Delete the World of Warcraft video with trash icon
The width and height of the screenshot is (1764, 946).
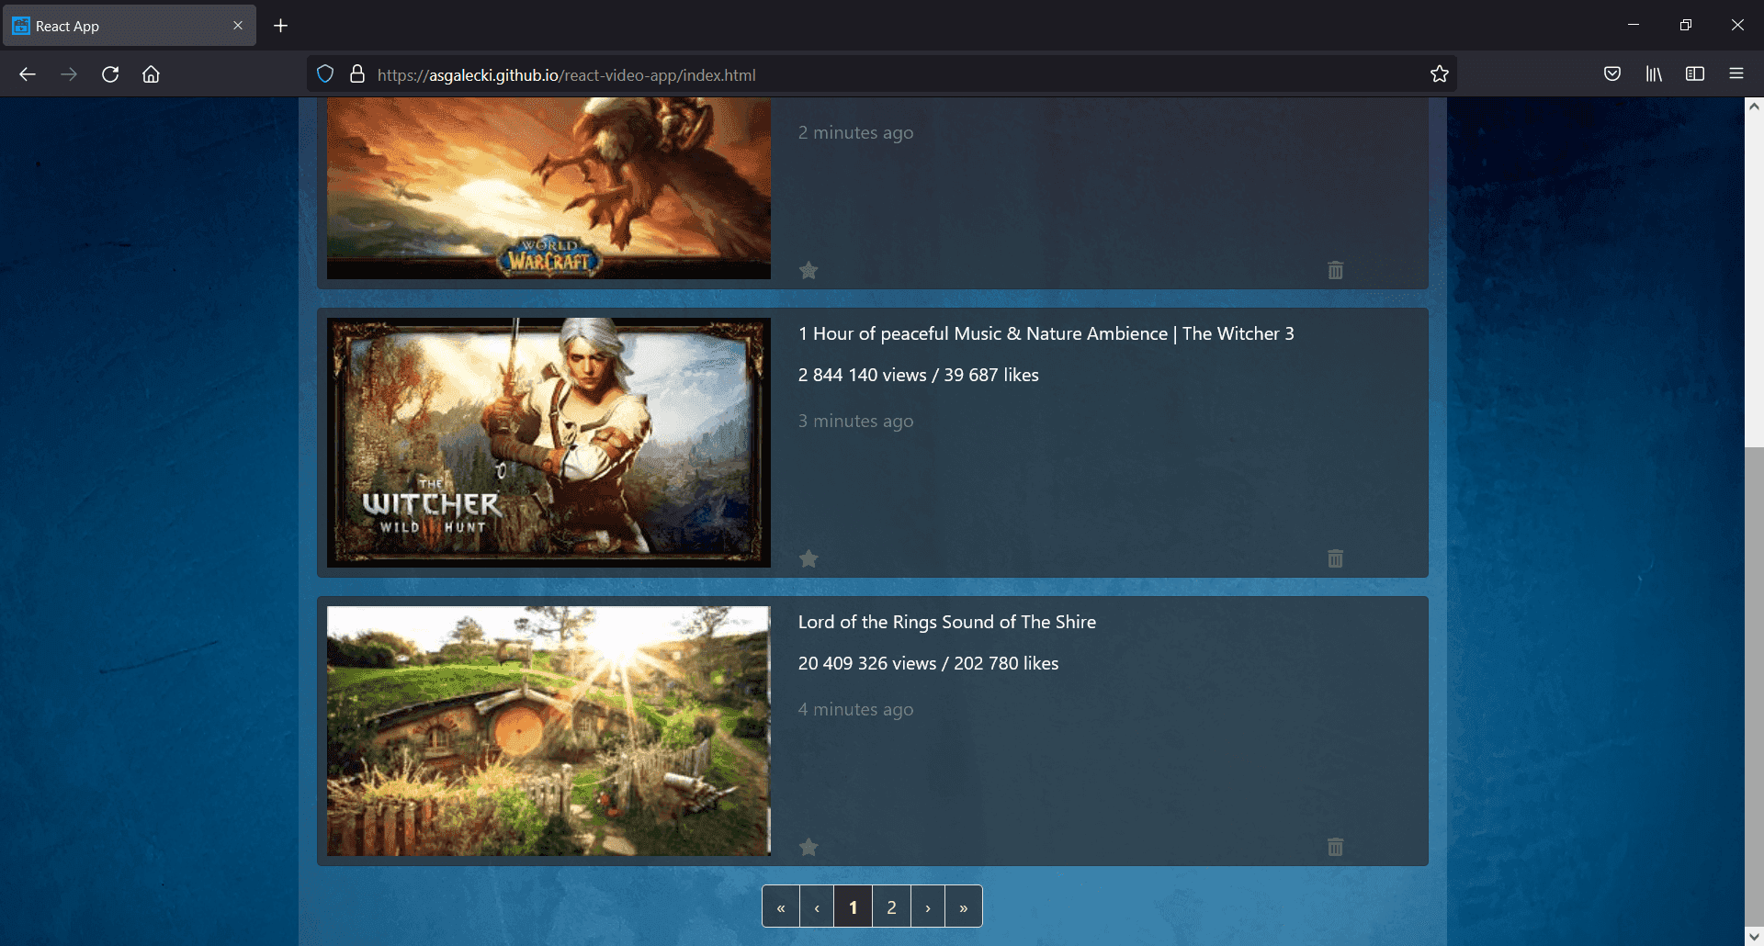[x=1336, y=270]
